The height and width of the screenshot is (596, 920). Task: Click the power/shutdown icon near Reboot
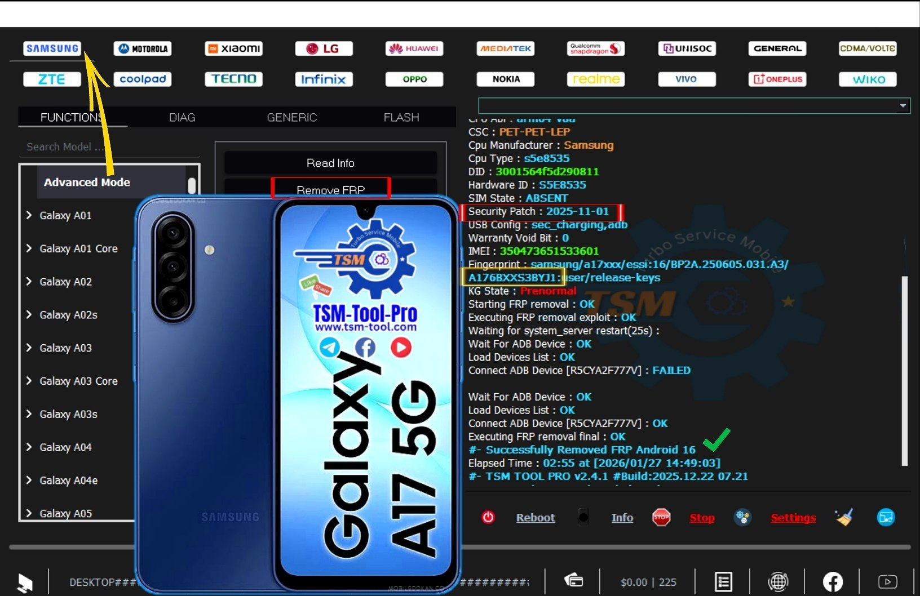[x=488, y=517]
